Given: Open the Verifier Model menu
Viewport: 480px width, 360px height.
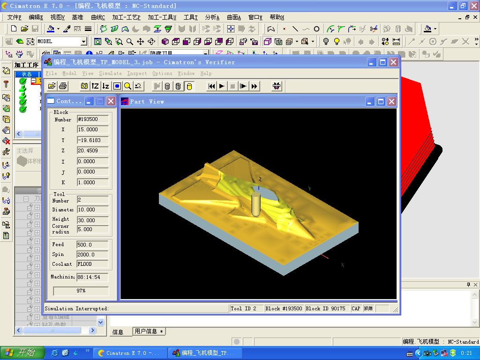Looking at the screenshot, I should pyautogui.click(x=69, y=74).
